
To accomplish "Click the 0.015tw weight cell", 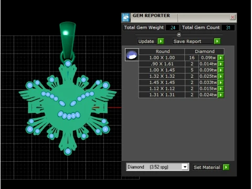I will point(208,89).
